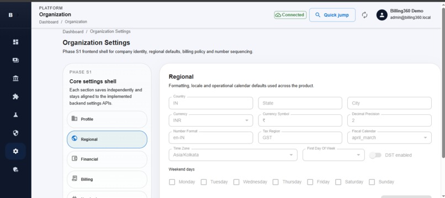The image size is (445, 198).
Task: Click Organization in header breadcrumb
Action: [x=76, y=22]
